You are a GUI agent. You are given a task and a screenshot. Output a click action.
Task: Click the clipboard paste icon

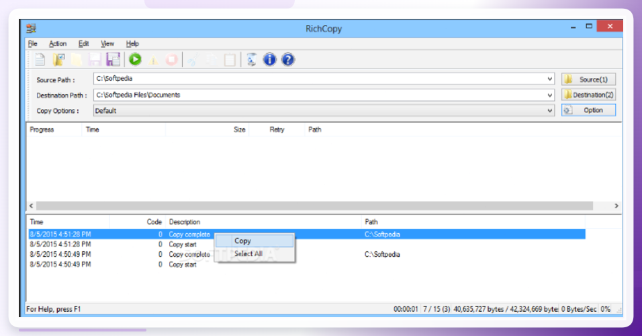[230, 60]
